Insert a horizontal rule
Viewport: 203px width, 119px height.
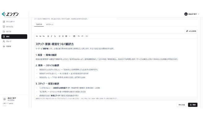click(70, 36)
